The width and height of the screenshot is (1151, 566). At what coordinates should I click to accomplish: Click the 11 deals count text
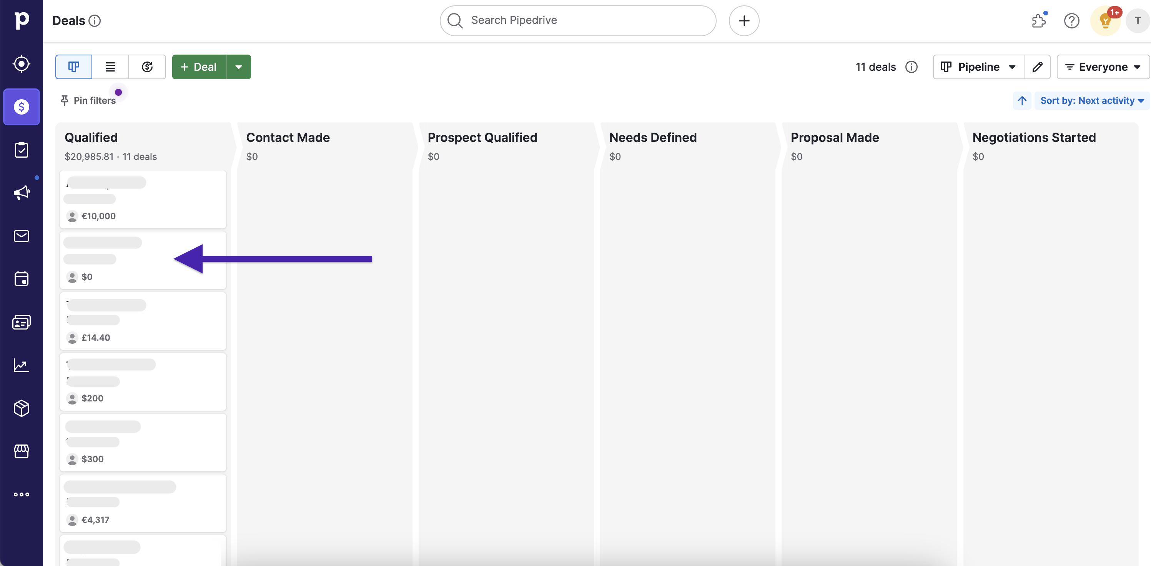(x=876, y=67)
